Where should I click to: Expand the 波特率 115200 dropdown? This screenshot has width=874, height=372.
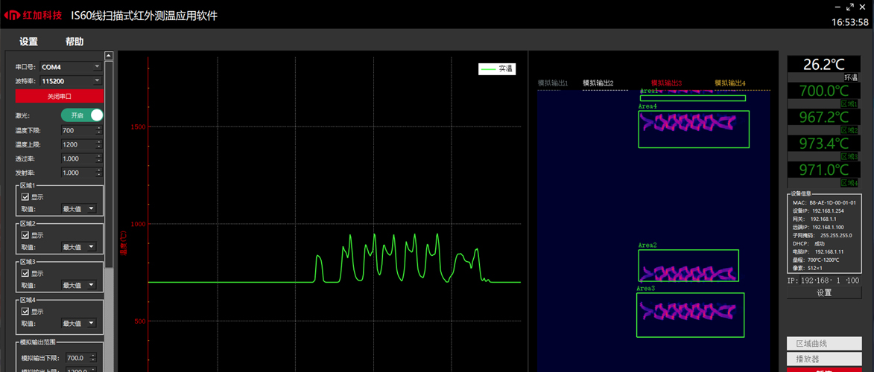[x=72, y=81]
